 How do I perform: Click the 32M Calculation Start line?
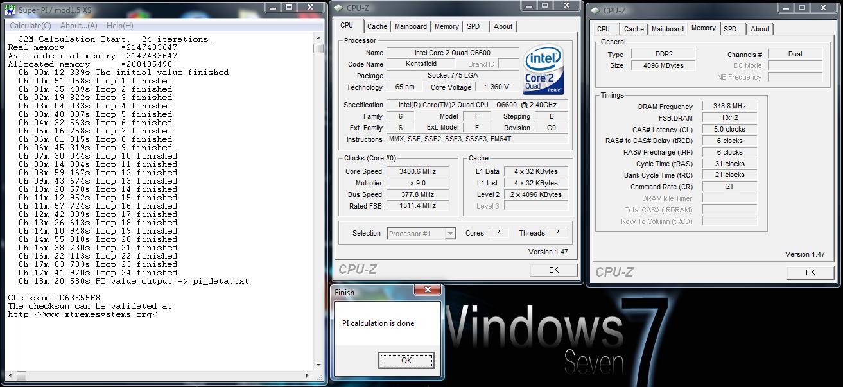tap(116, 39)
